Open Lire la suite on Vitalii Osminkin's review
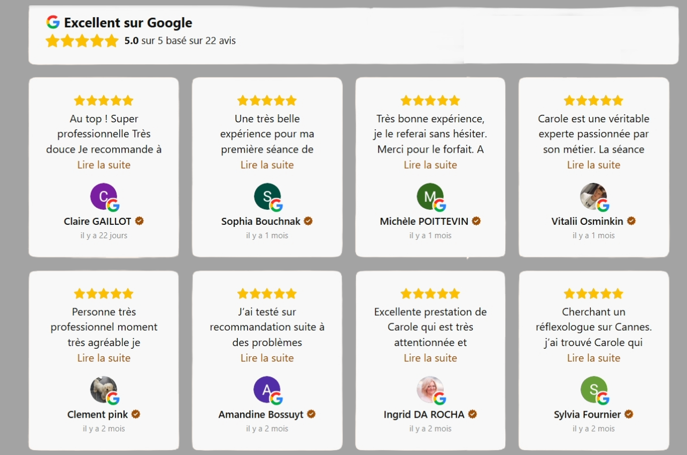Screen dimensions: 687x455 (593, 165)
